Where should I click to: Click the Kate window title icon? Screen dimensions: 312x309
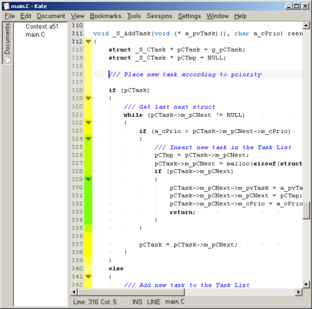6,6
